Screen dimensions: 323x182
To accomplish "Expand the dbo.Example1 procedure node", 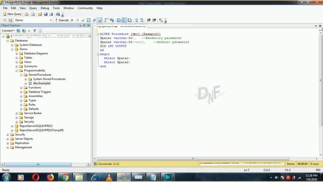I will point(26,83).
